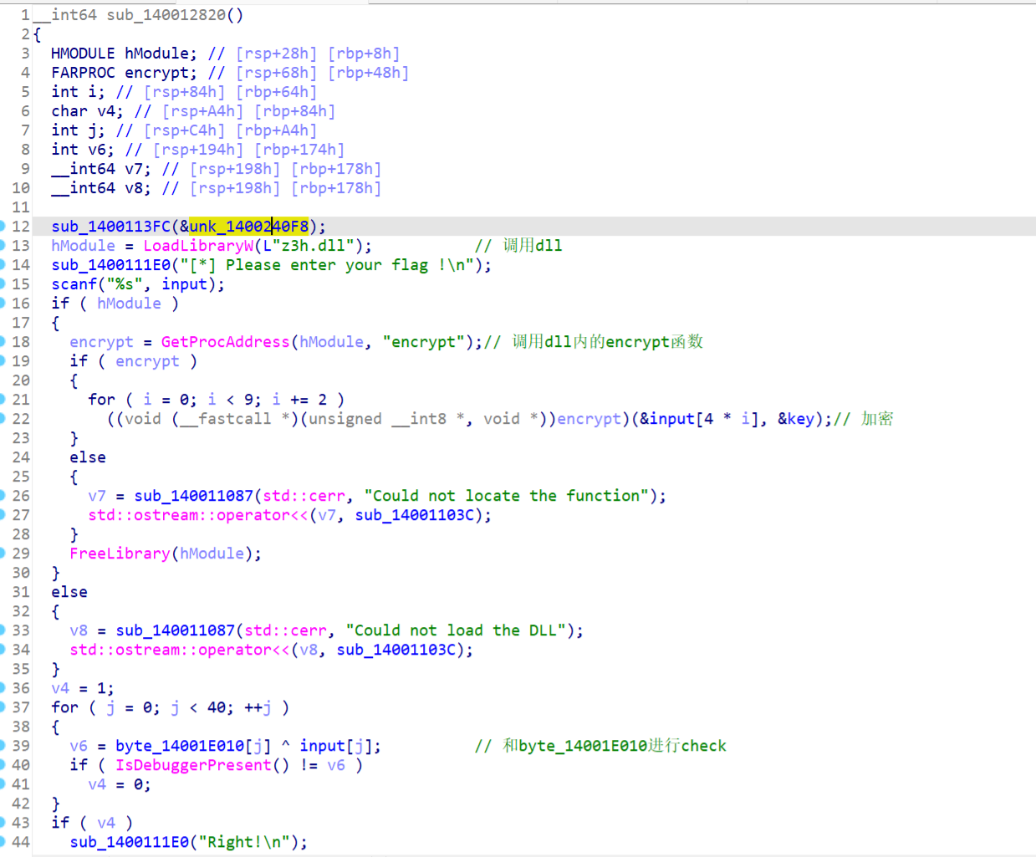Toggle breakpoint marker at line 40
Viewport: 1036px width, 857px height.
pyautogui.click(x=3, y=765)
